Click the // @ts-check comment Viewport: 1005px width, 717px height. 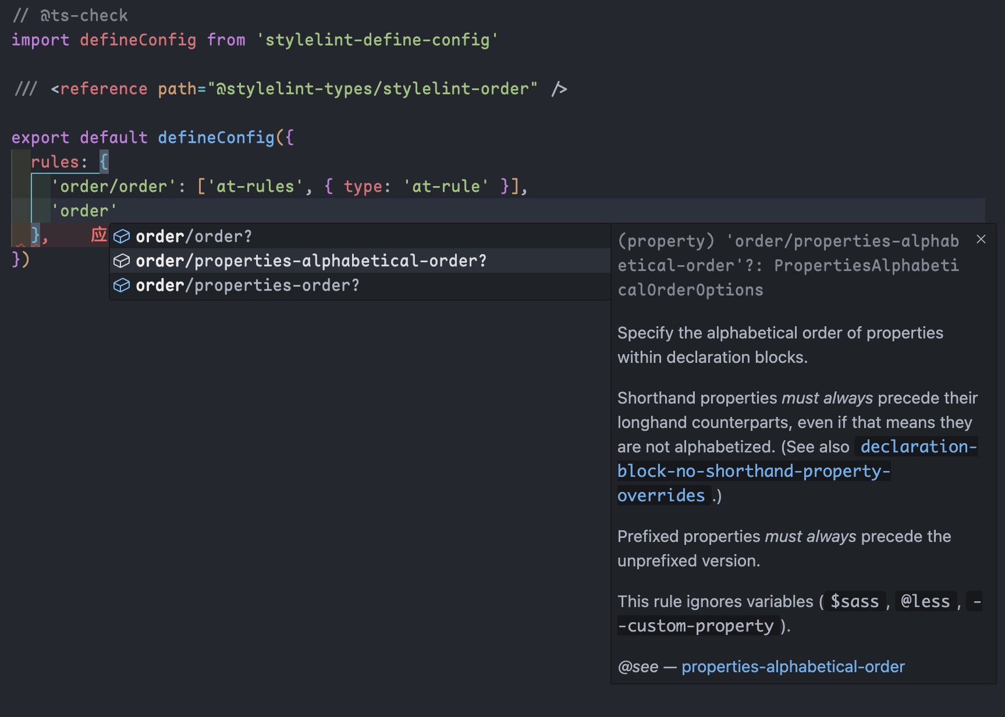(x=70, y=15)
